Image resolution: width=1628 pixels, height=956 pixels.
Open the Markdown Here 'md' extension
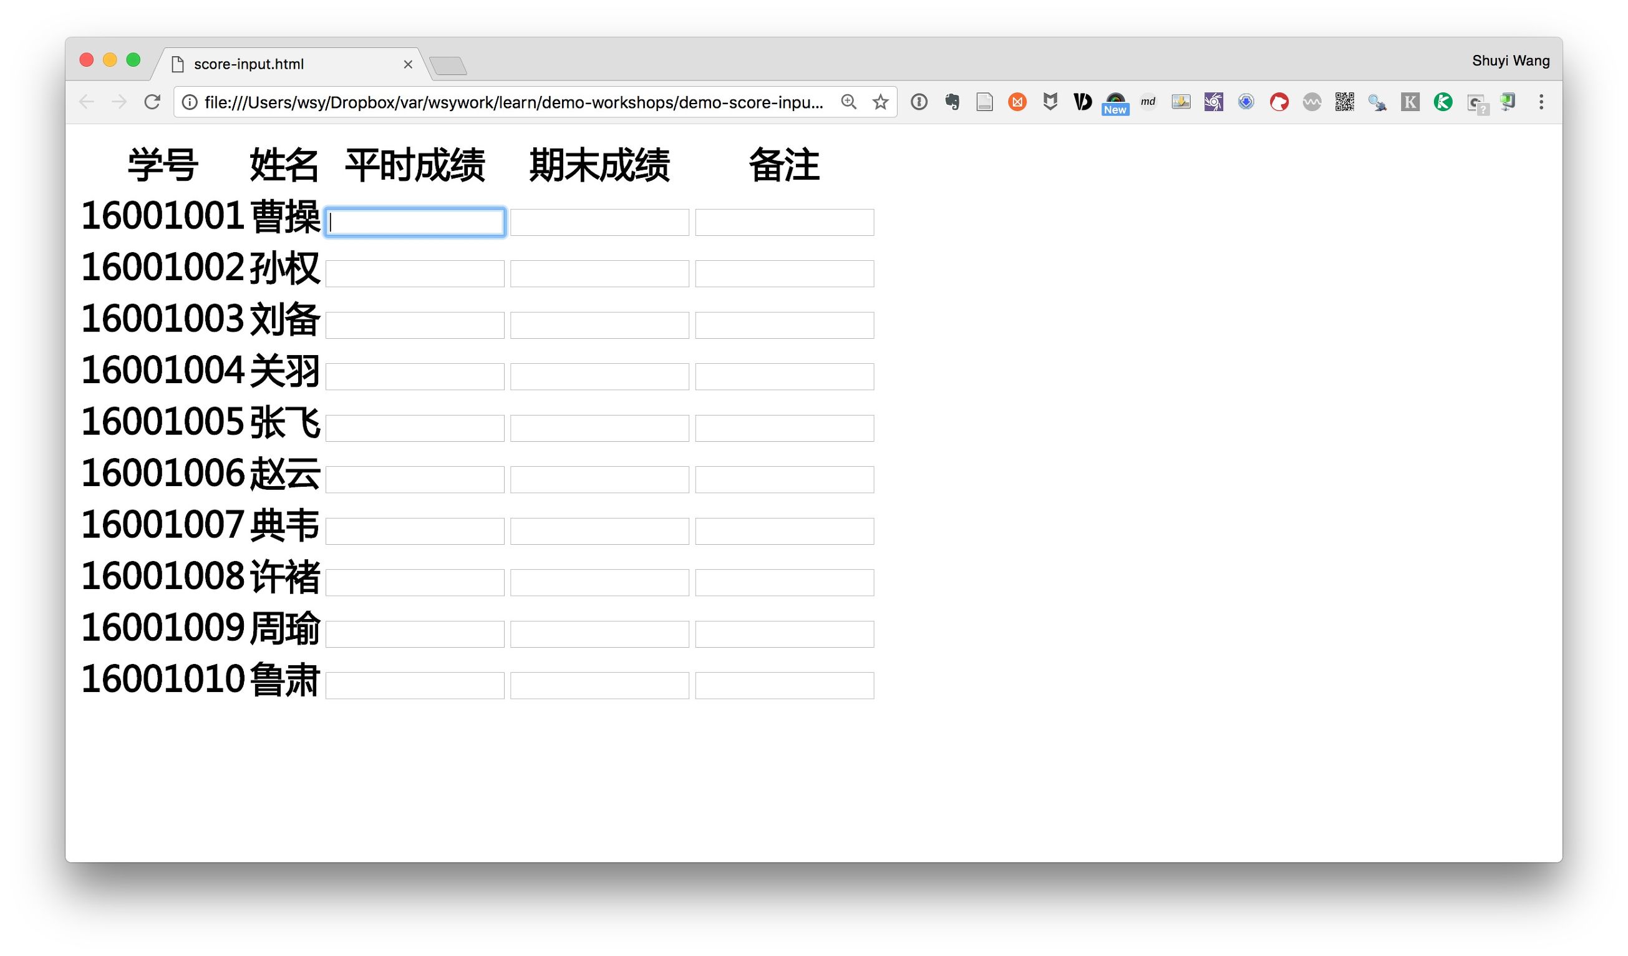(1148, 102)
